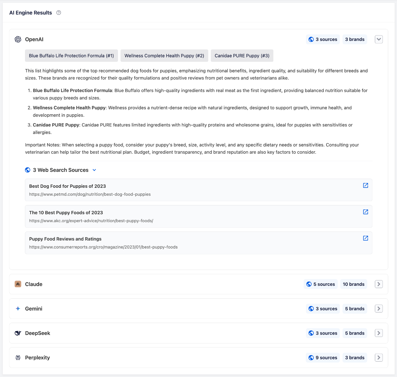Expand the DeepSeek results section
The height and width of the screenshot is (377, 397).
click(x=379, y=333)
